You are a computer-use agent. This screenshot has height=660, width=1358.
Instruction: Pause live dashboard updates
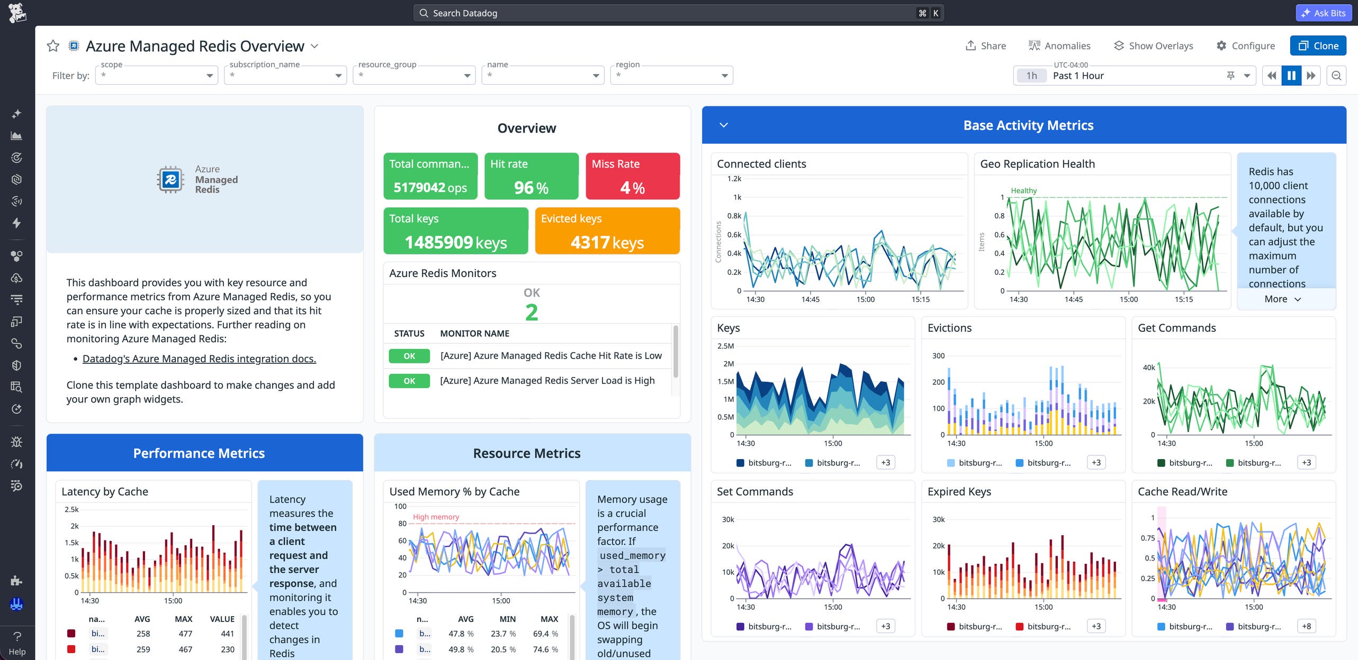(x=1291, y=76)
